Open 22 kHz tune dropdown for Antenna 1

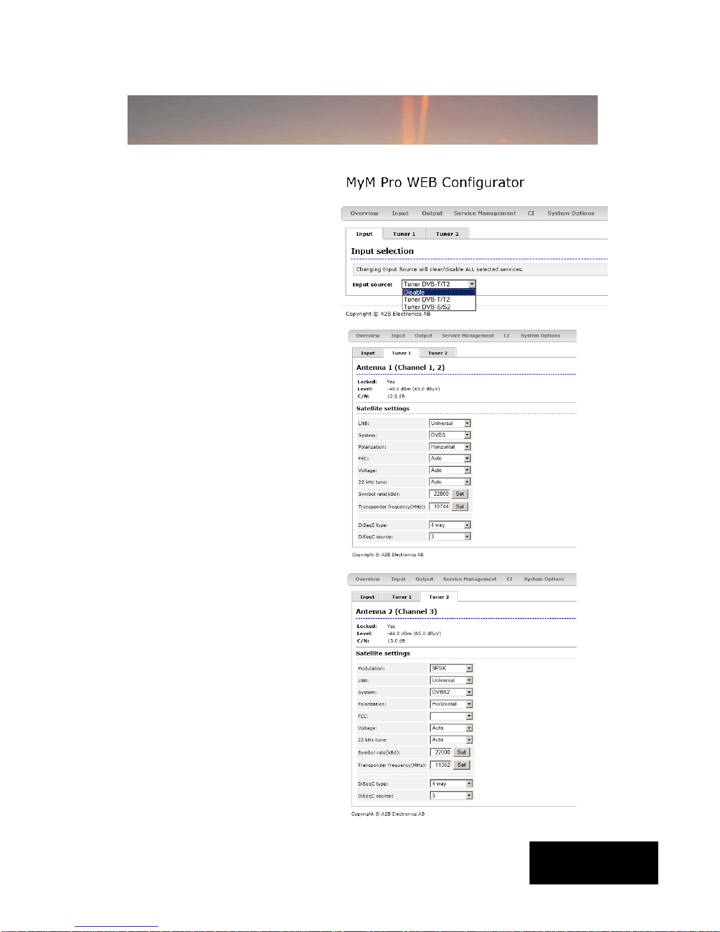click(450, 482)
